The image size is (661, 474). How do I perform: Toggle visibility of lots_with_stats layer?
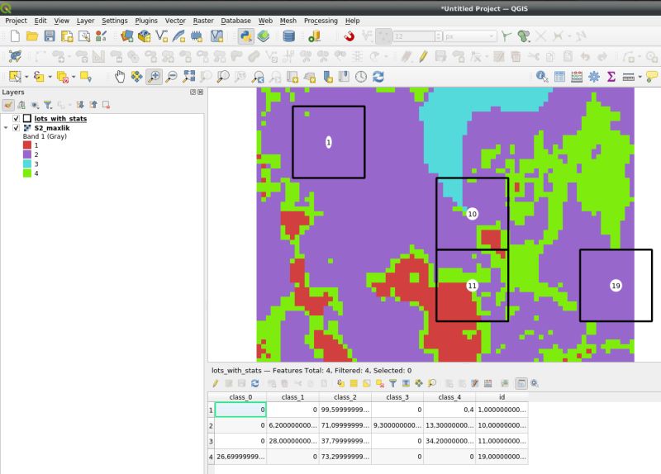tap(16, 118)
